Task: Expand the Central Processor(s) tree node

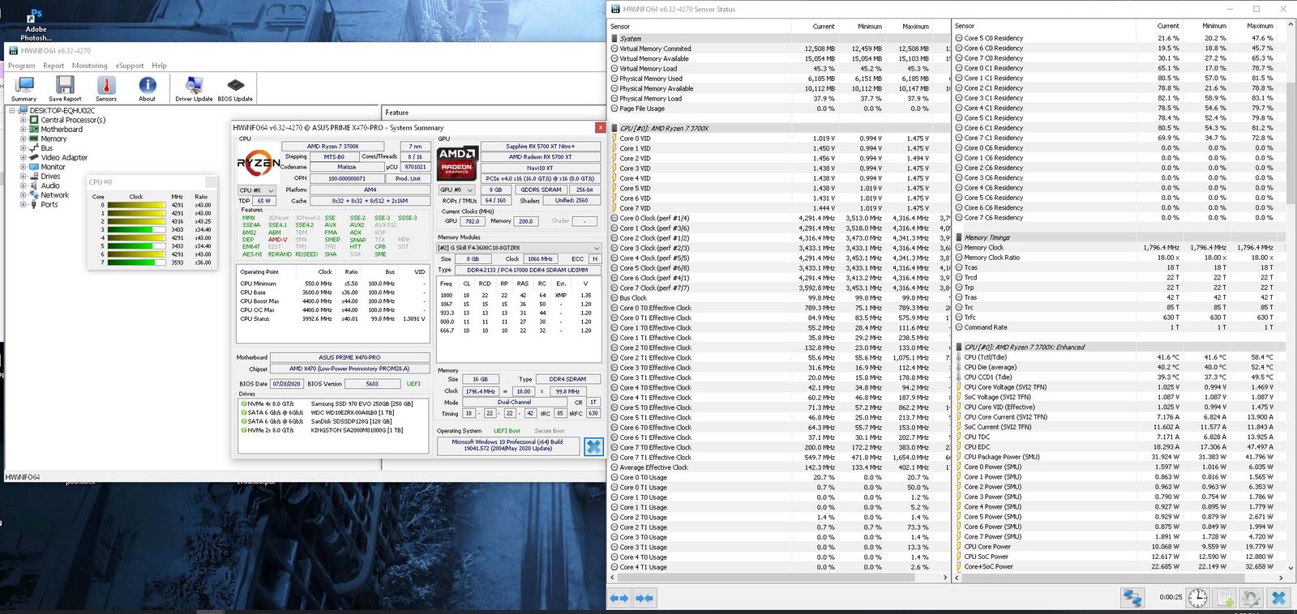Action: tap(23, 120)
